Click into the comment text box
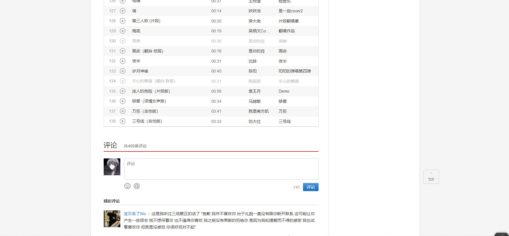The image size is (509, 236). pyautogui.click(x=221, y=169)
